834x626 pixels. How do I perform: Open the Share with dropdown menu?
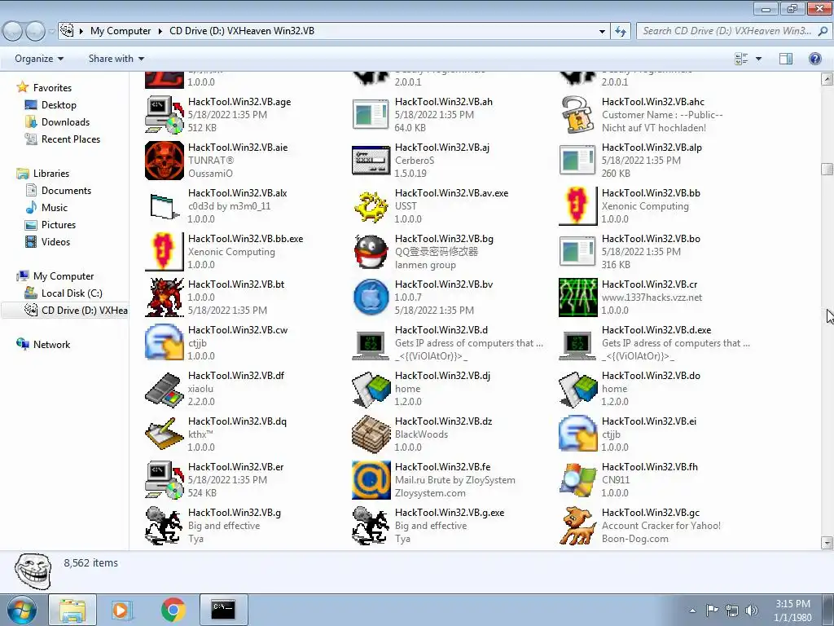(116, 59)
